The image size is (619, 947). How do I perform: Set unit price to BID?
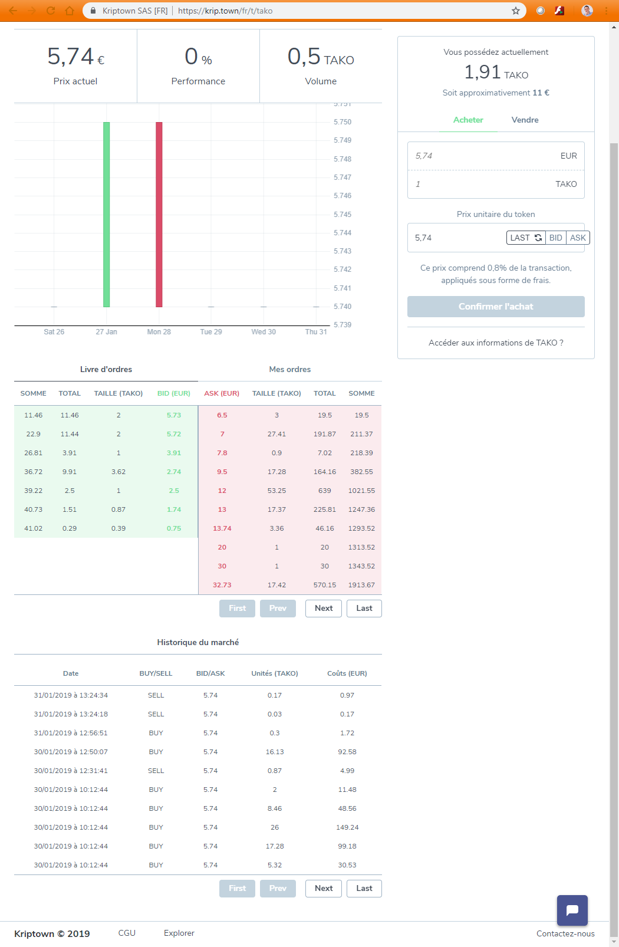pos(556,238)
